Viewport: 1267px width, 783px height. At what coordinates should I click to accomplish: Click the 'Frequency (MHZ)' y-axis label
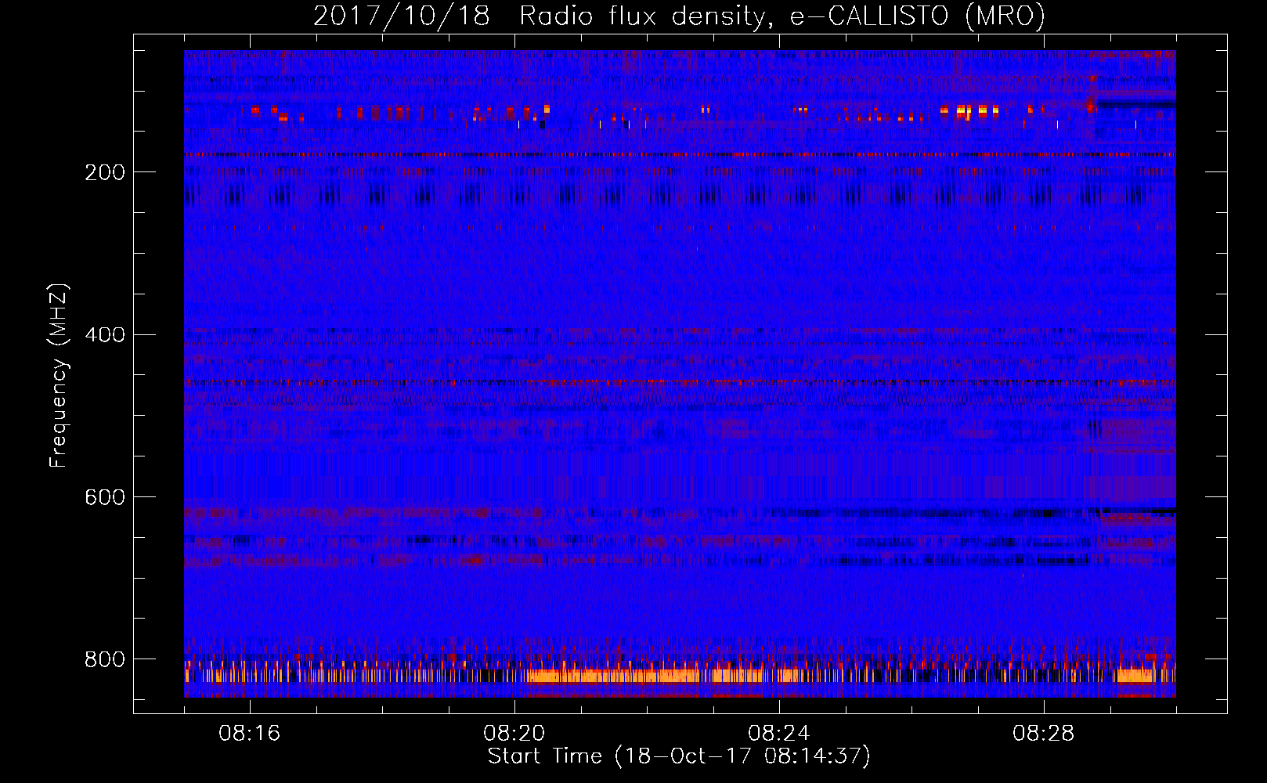tap(59, 376)
